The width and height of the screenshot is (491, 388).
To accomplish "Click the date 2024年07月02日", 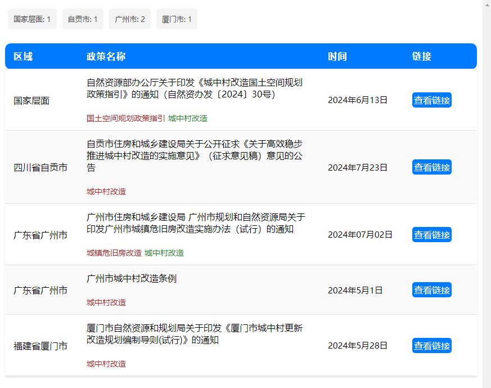I will pos(360,235).
